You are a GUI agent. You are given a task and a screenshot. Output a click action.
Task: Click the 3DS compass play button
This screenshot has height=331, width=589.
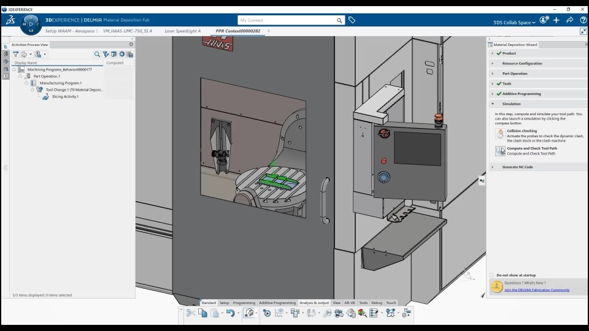(x=31, y=24)
